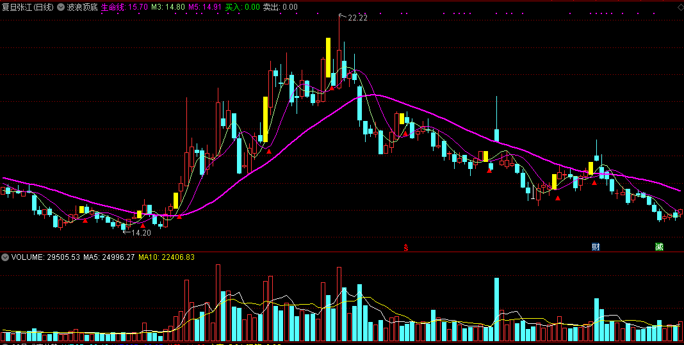This screenshot has width=684, height=345.
Task: Expand the 波浪顶底 indicator dropdown arrow
Action: click(x=60, y=7)
